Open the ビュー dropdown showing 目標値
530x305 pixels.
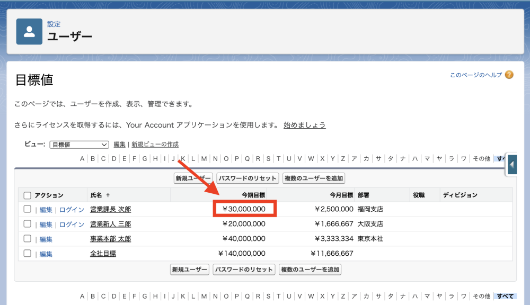78,144
